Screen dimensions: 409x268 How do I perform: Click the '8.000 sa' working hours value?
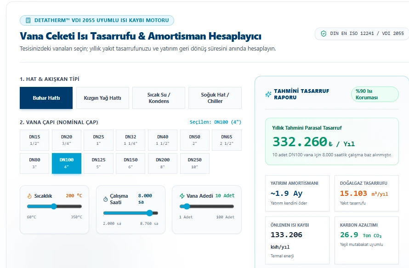point(145,199)
